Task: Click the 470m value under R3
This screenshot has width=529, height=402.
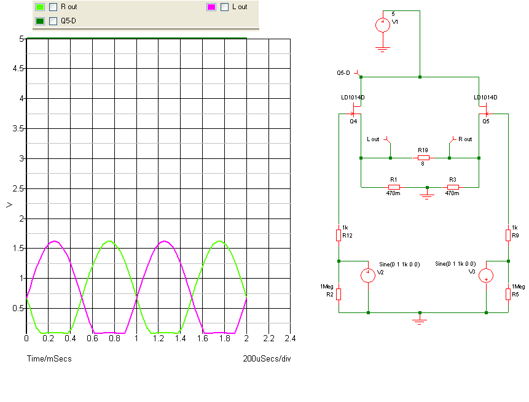Action: tap(452, 193)
